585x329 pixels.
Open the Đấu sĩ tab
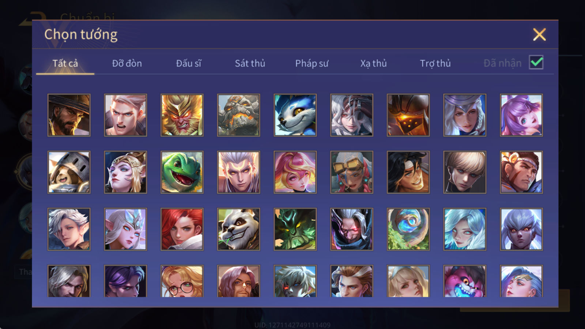click(x=189, y=63)
